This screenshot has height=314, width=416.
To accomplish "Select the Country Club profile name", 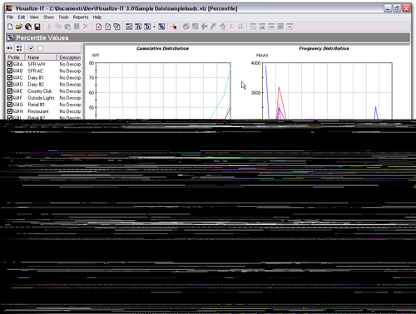I will pos(40,91).
